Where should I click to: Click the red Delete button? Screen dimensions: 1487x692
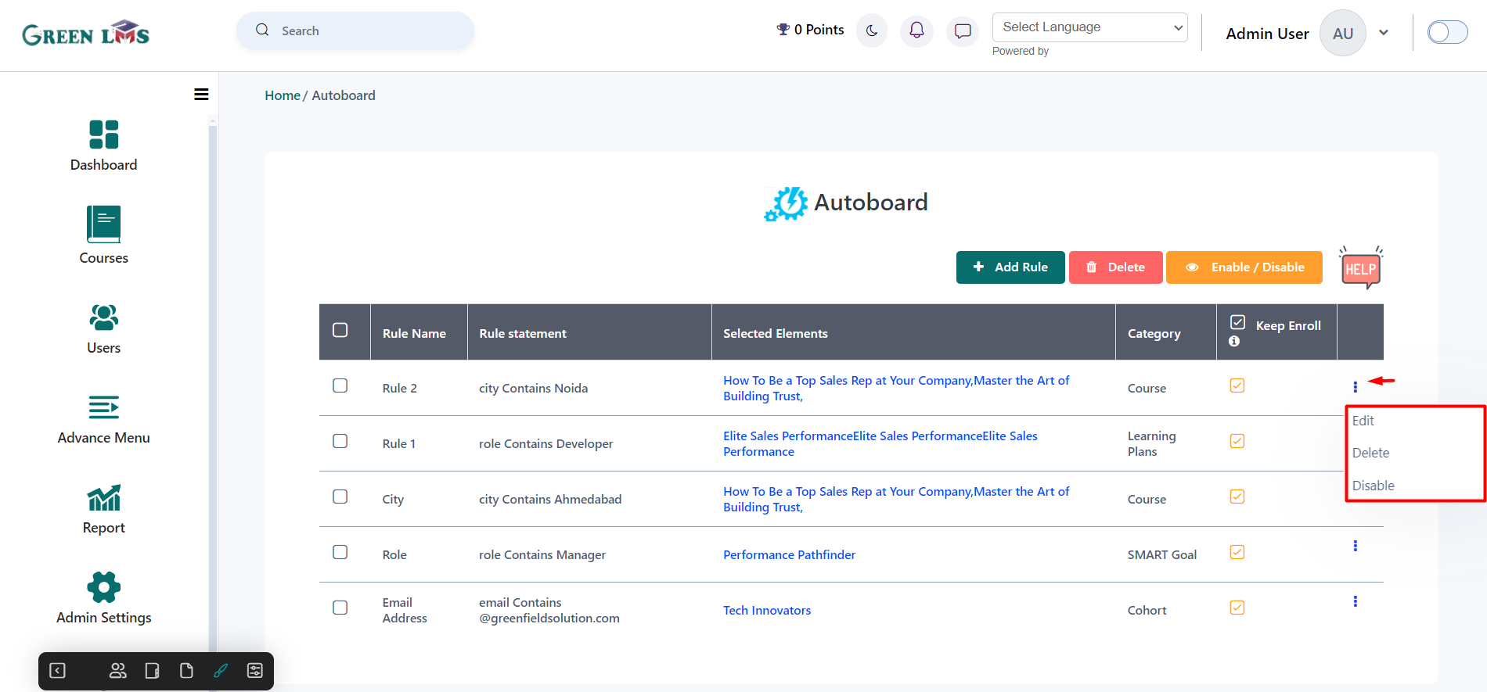[x=1116, y=267]
